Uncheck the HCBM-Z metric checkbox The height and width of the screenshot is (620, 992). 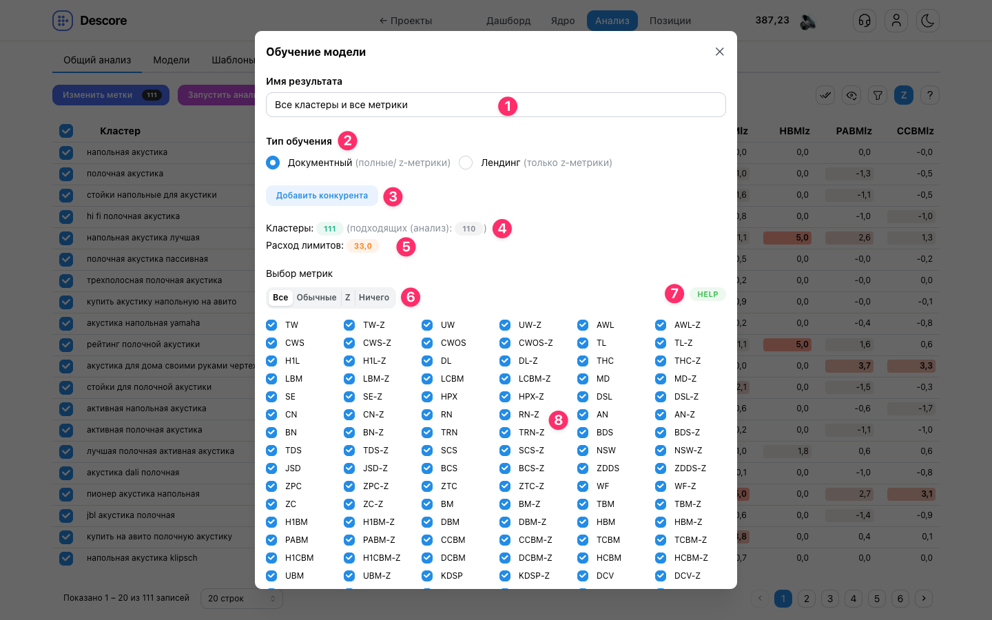click(x=661, y=558)
